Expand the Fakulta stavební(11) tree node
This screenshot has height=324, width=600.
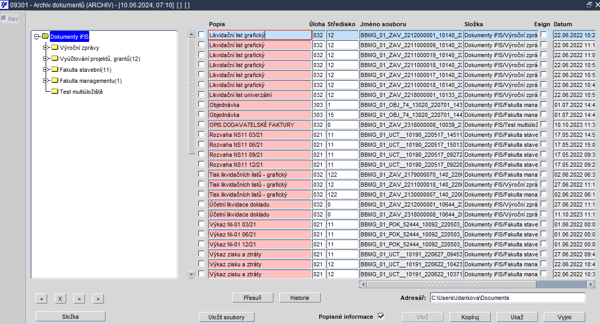(46, 70)
